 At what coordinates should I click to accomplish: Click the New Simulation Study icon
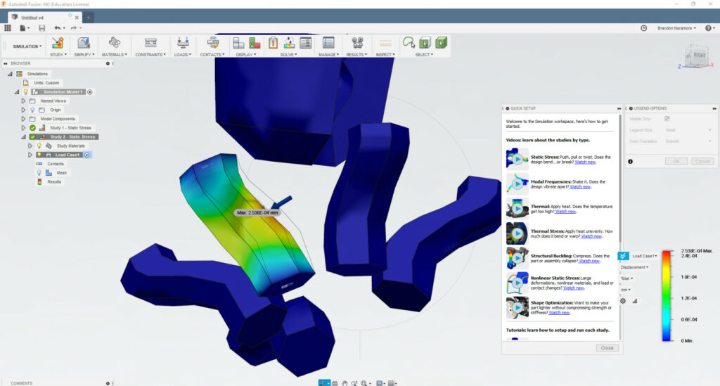(58, 43)
